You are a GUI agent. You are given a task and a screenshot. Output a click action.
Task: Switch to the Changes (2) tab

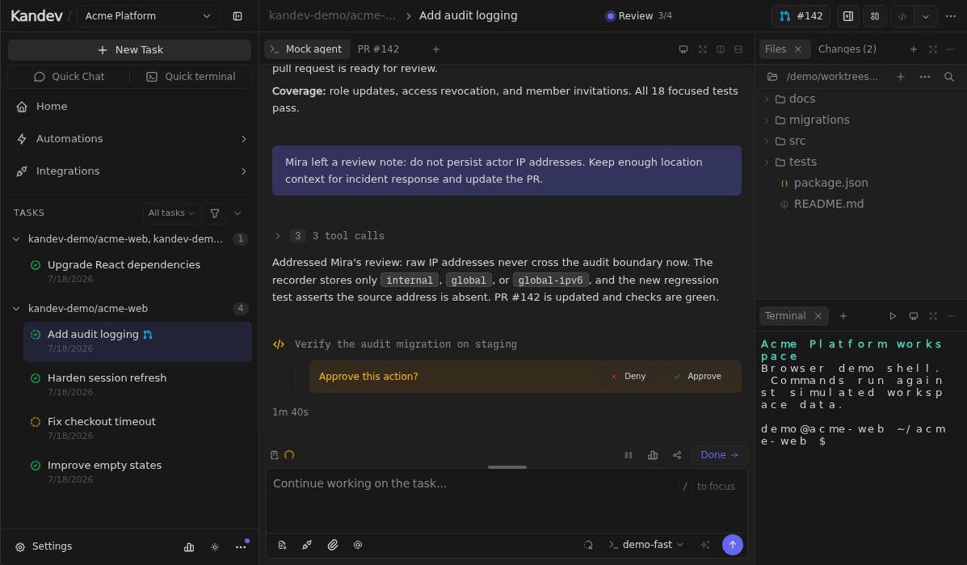tap(847, 49)
